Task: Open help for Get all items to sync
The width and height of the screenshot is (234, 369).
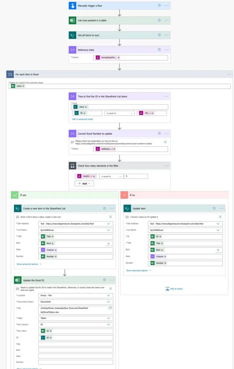Action: (x=159, y=35)
